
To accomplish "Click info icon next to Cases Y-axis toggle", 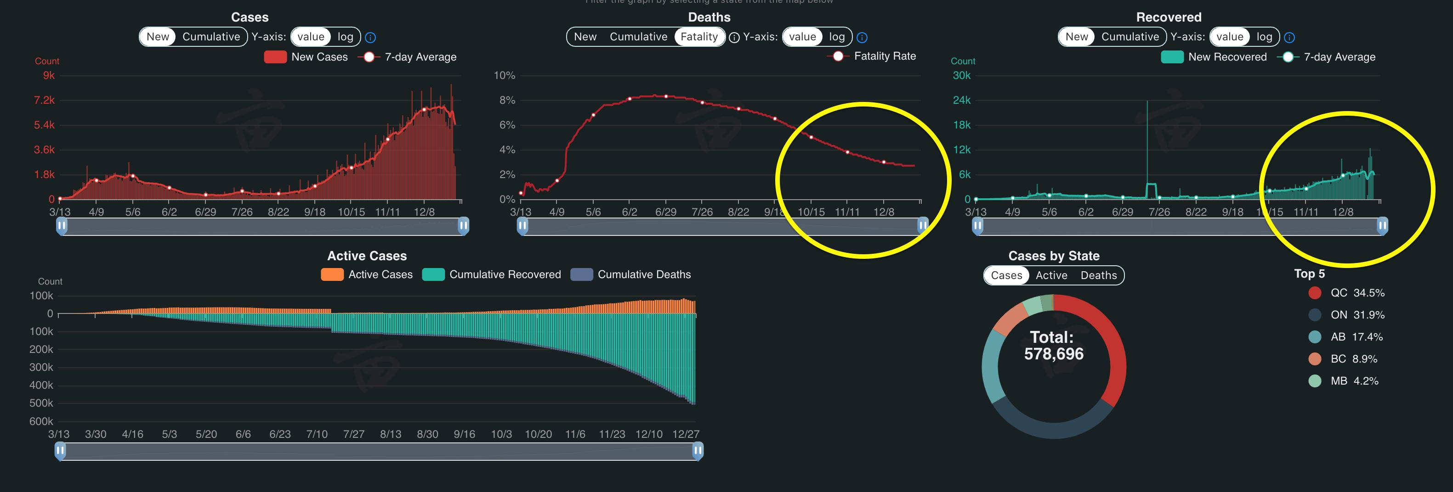I will click(x=370, y=38).
